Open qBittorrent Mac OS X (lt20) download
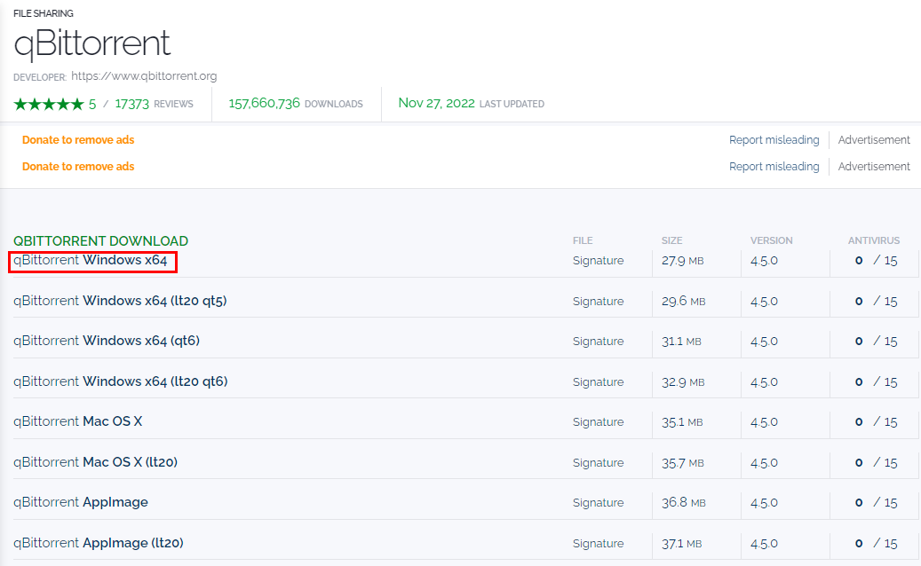 pos(95,462)
